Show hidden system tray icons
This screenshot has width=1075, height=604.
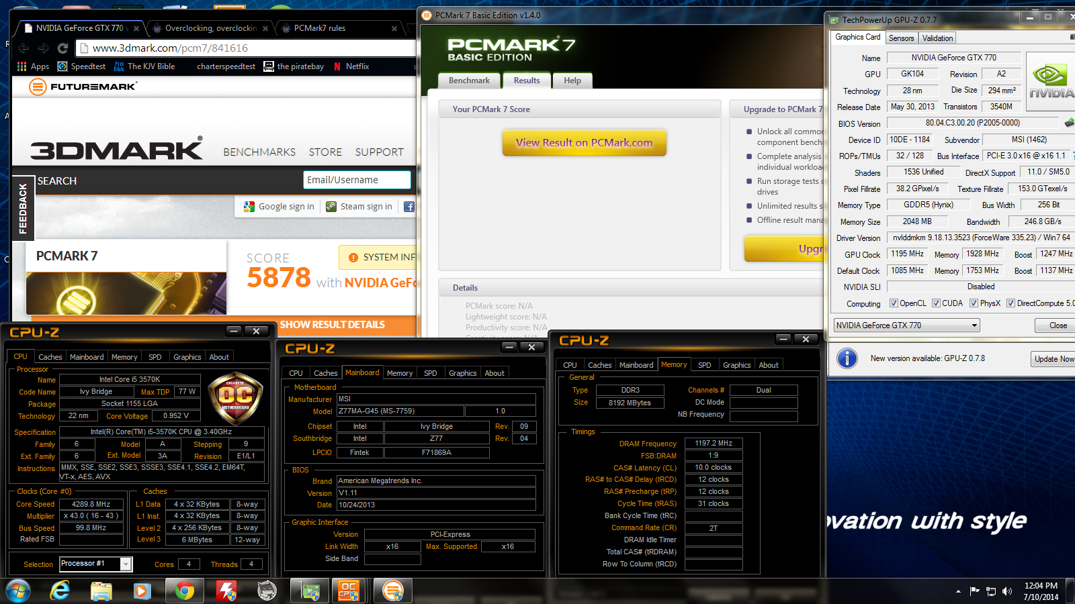pyautogui.click(x=958, y=591)
